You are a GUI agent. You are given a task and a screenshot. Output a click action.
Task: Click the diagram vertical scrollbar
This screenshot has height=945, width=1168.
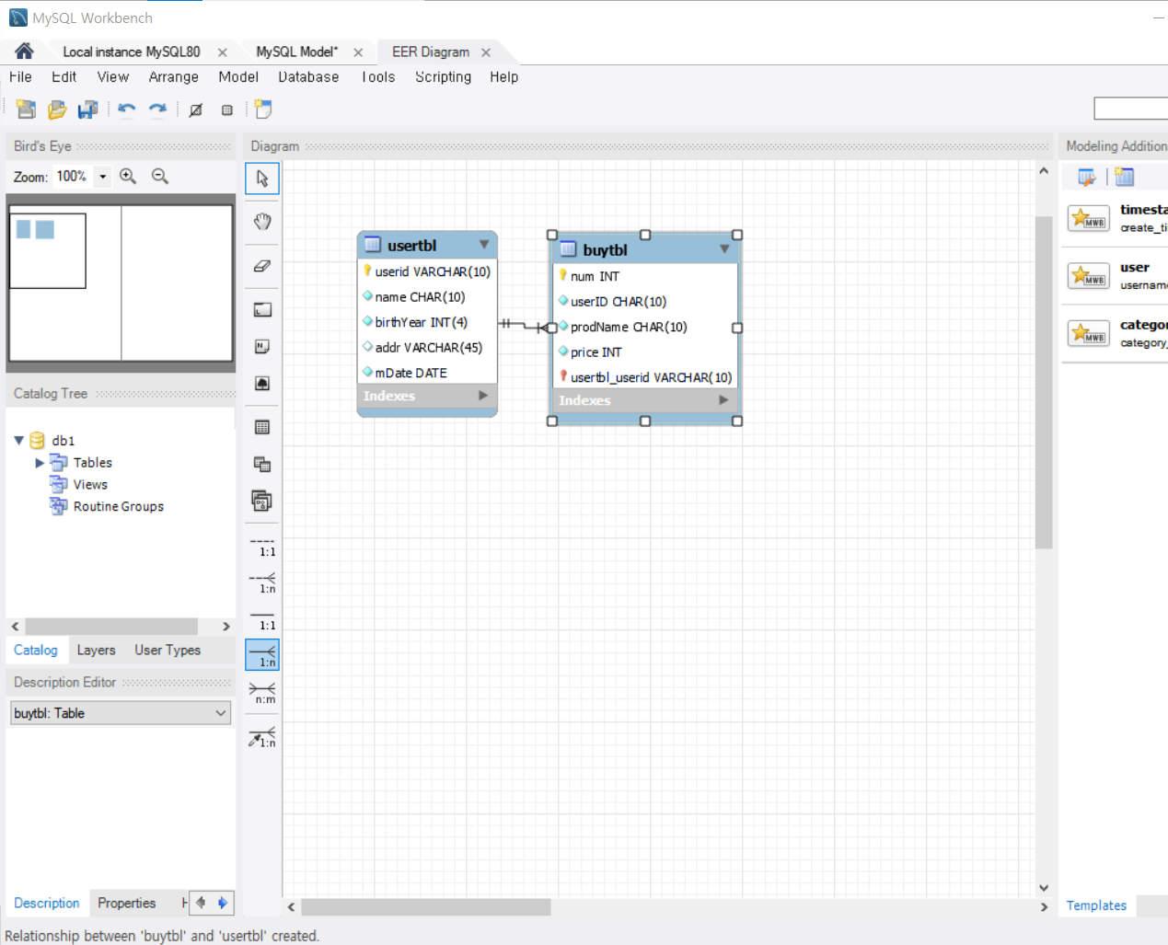(x=1043, y=382)
